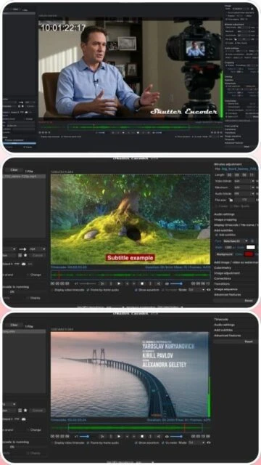Jump to out-point in subtitle example window

158,283
